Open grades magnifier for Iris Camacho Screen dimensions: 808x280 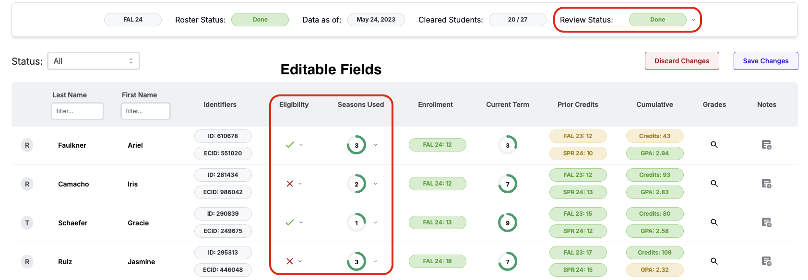pos(714,184)
